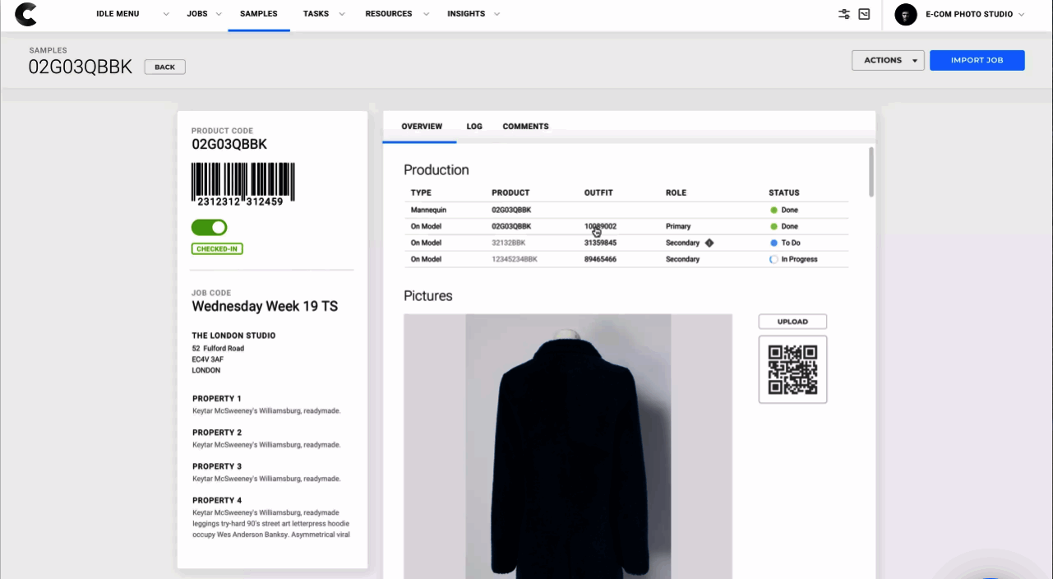The width and height of the screenshot is (1053, 579).
Task: Click the Mannequin row type cell
Action: click(427, 210)
